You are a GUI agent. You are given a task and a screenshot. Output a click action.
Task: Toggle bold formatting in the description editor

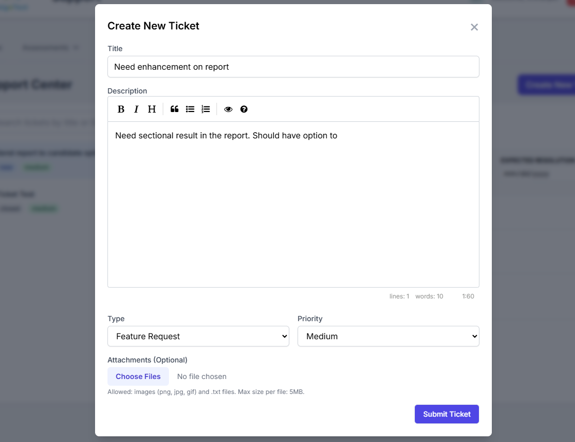120,109
